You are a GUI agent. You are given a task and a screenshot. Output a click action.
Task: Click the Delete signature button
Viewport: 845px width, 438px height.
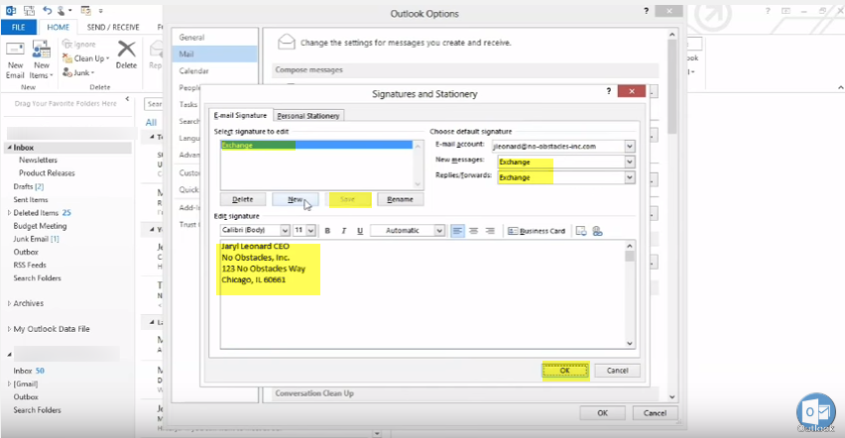pos(243,199)
